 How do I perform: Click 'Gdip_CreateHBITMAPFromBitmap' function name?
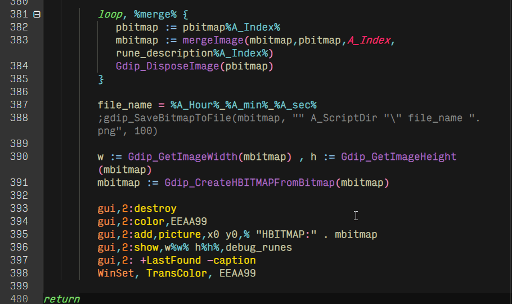(x=250, y=182)
